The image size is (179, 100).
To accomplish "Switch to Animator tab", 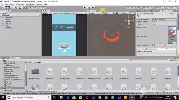I will pyautogui.click(x=154, y=11).
